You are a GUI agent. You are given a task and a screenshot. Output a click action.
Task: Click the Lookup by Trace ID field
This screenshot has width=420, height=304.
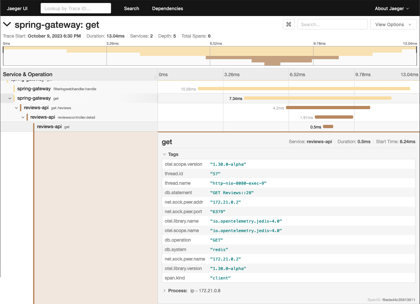tap(76, 8)
